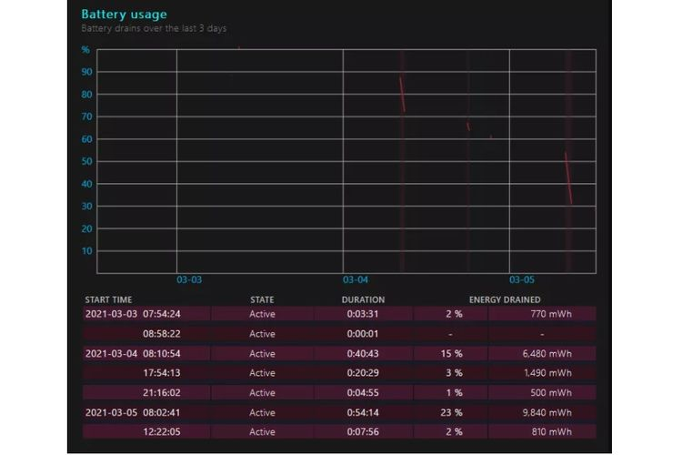The width and height of the screenshot is (682, 455).
Task: Click the 0:40:43 duration cell
Action: point(363,353)
